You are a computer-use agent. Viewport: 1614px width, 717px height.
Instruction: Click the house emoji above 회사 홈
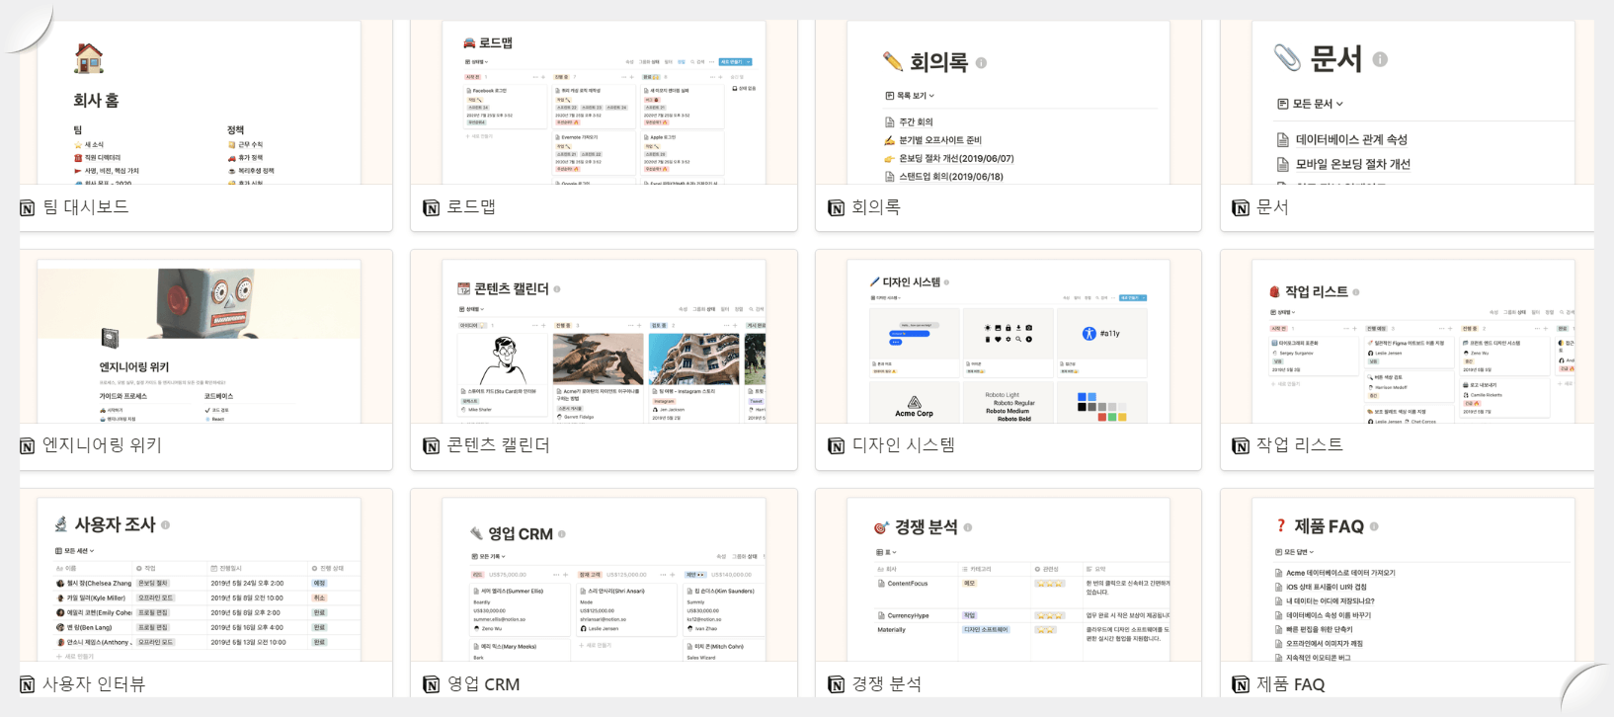click(89, 58)
